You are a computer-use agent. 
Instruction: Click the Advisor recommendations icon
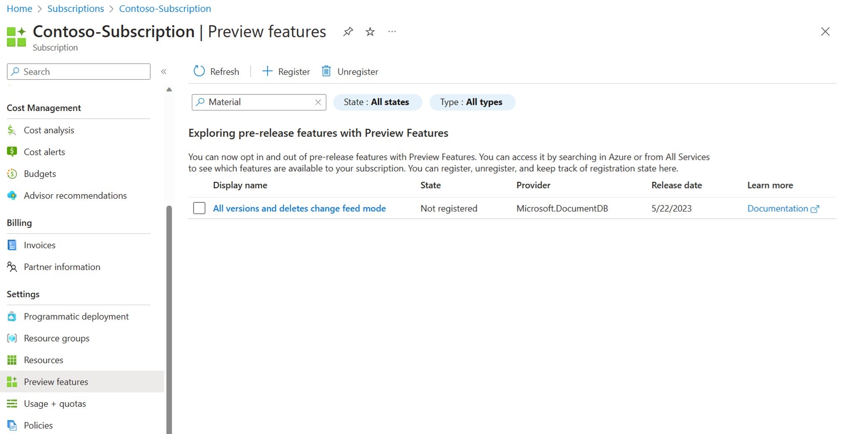pos(12,196)
